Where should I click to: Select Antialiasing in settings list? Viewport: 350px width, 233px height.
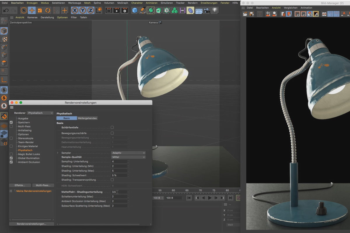click(25, 130)
